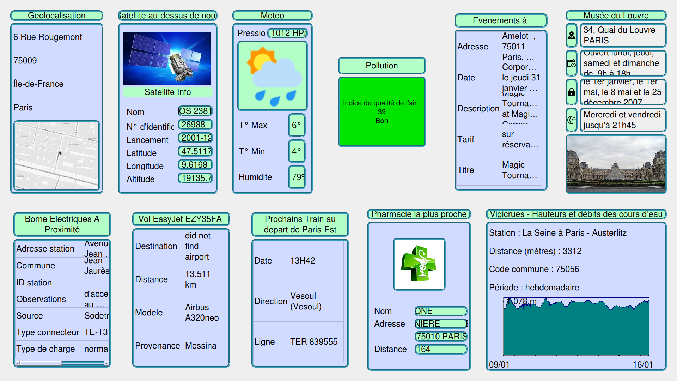
Task: Click the Vol EasyJet EZY35FA header
Action: coord(181,219)
